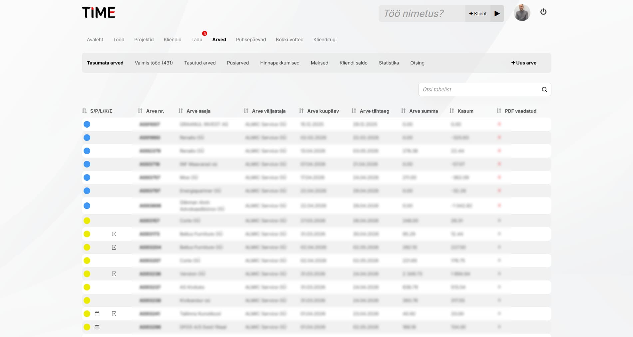Click the TIME logo
This screenshot has width=633, height=337.
click(99, 13)
